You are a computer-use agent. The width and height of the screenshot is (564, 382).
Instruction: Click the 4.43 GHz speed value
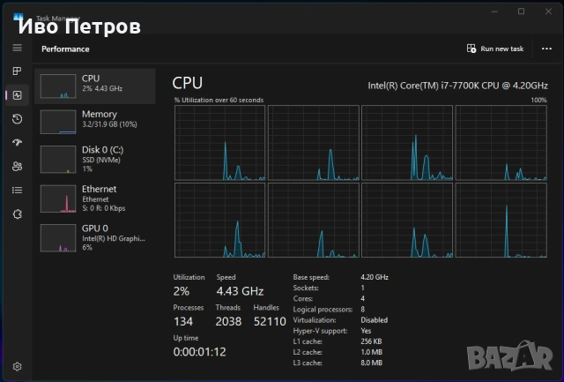[240, 291]
